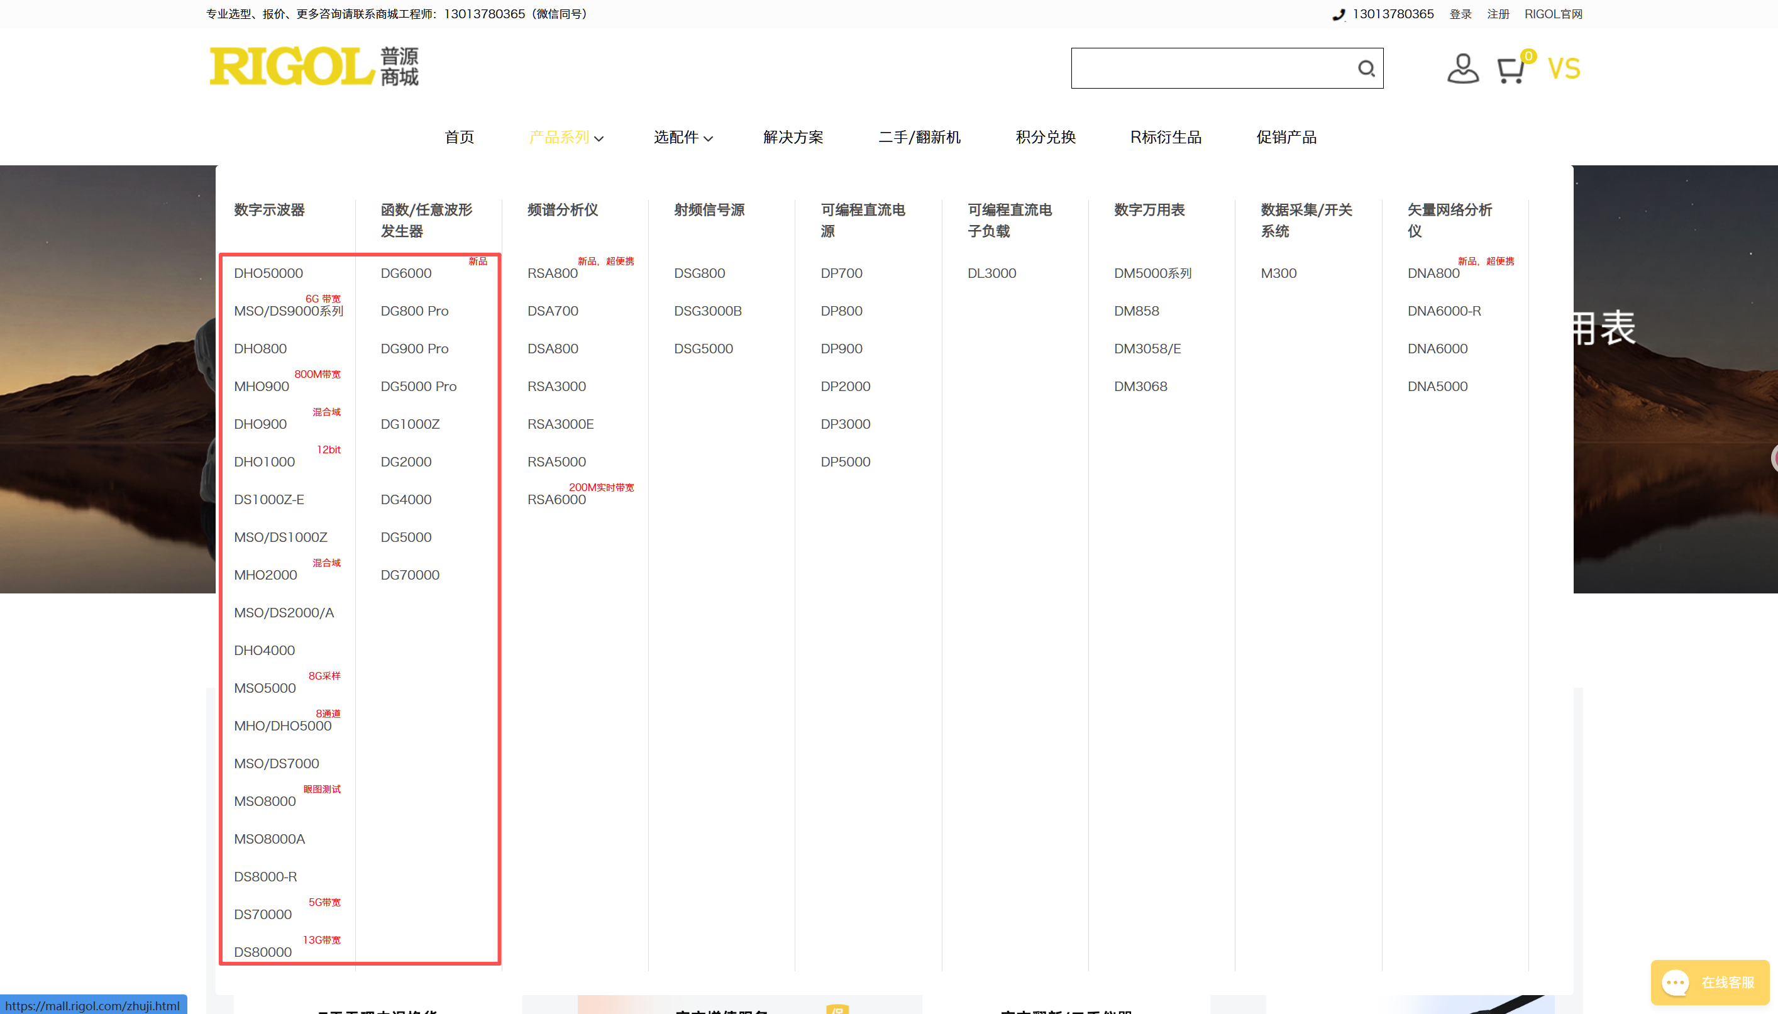Image resolution: width=1778 pixels, height=1014 pixels.
Task: Go to 首页 in navigation
Action: [x=460, y=137]
